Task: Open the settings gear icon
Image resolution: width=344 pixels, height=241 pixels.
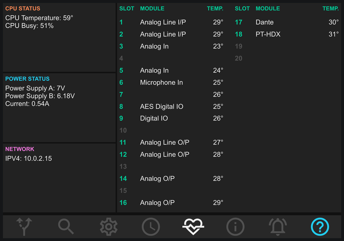Action: pos(109,227)
